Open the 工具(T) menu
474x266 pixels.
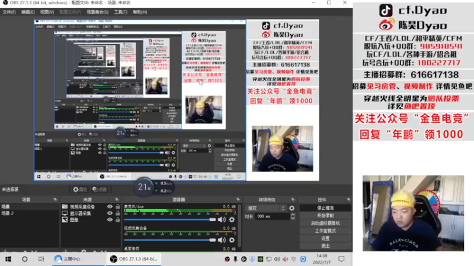click(x=120, y=12)
